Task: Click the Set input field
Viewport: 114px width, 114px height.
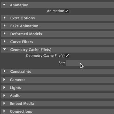Action: click(90, 63)
